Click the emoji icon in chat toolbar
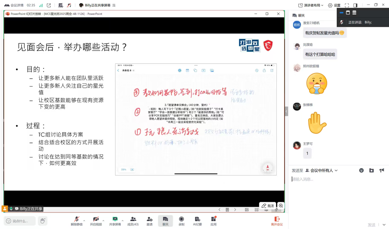This screenshot has height=229, width=389. [x=361, y=170]
